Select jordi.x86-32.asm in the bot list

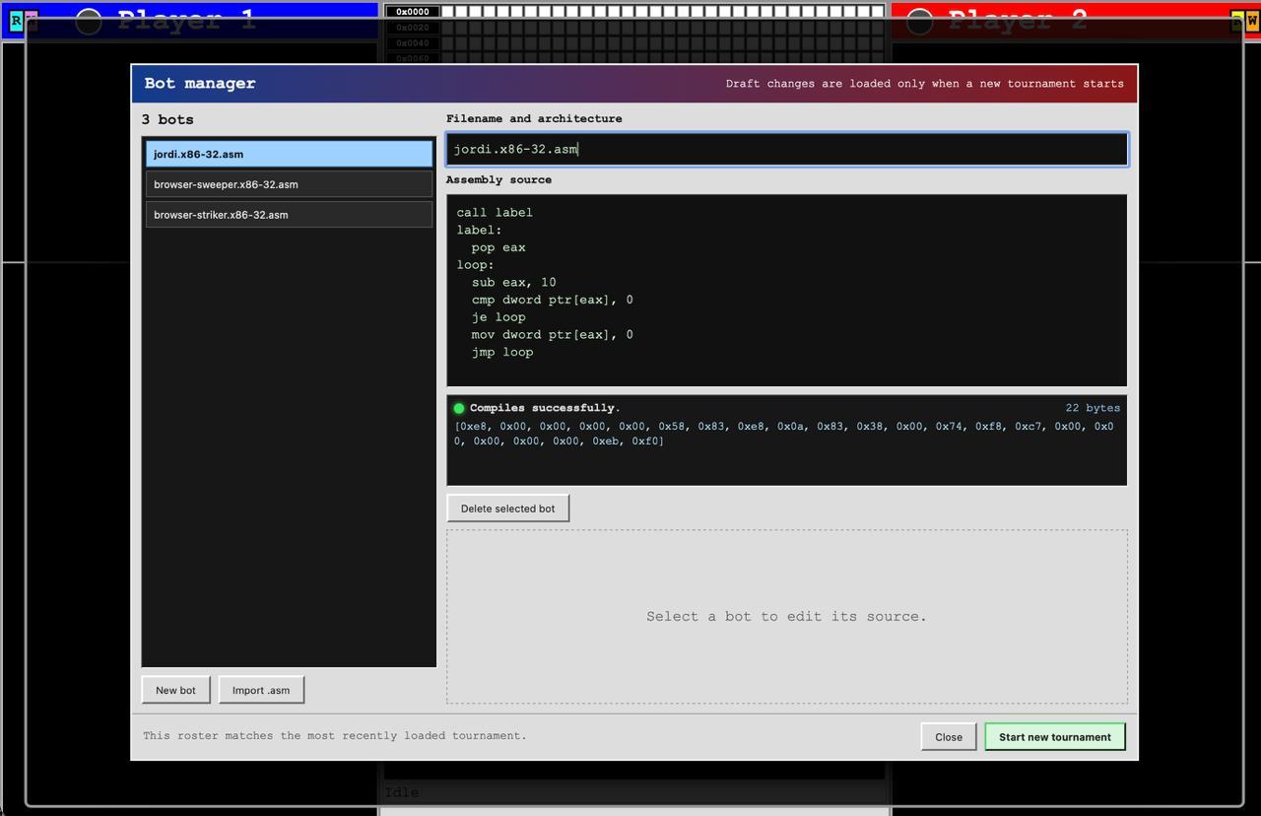pyautogui.click(x=289, y=154)
